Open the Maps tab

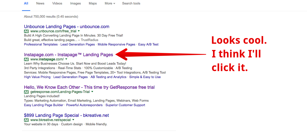tap(93, 3)
